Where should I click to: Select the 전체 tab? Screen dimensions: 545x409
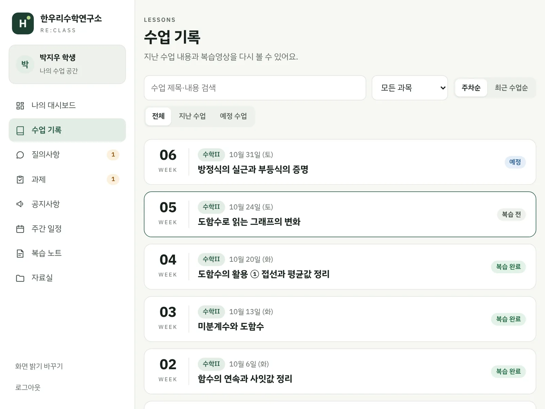(x=158, y=116)
